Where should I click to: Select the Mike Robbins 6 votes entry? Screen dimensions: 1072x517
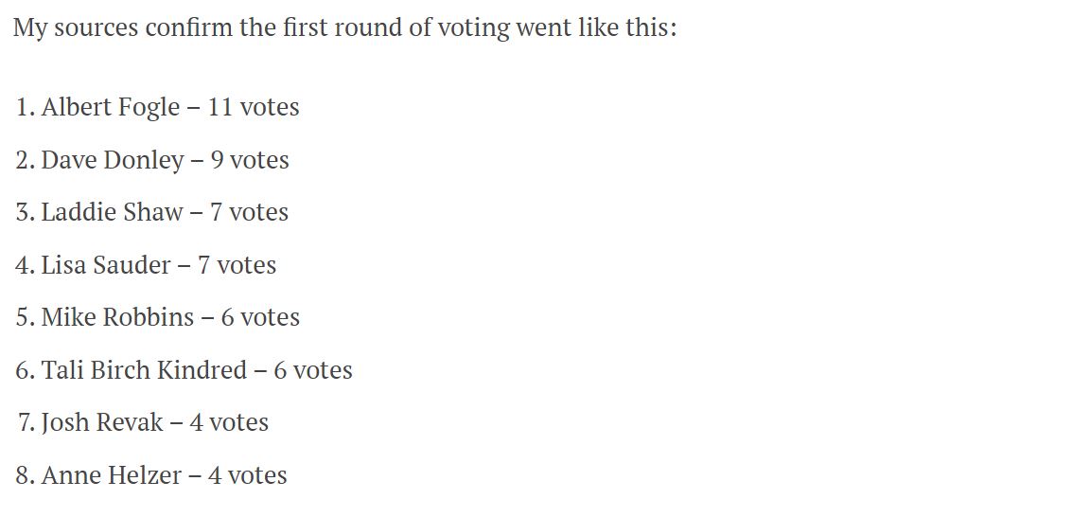point(157,317)
